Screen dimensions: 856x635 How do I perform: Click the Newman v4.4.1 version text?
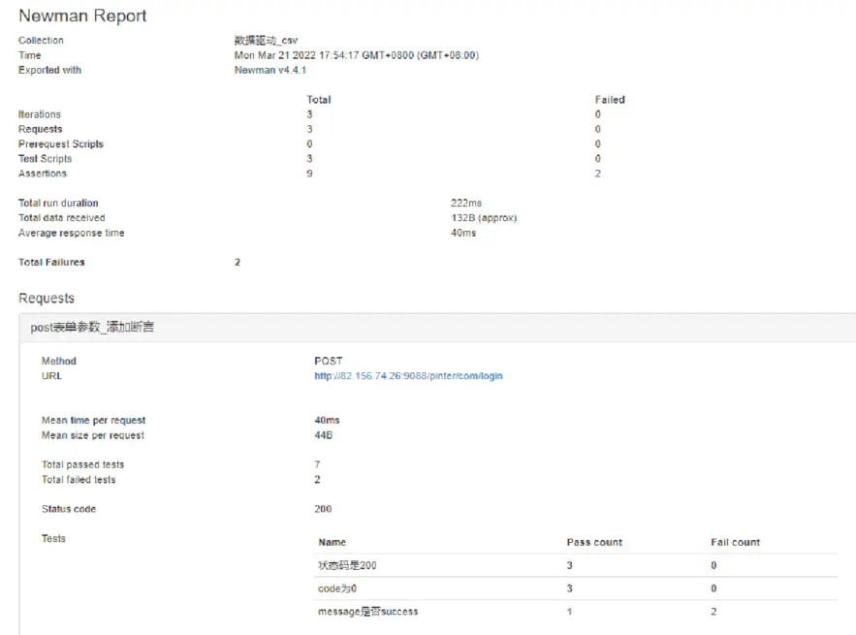pyautogui.click(x=269, y=71)
